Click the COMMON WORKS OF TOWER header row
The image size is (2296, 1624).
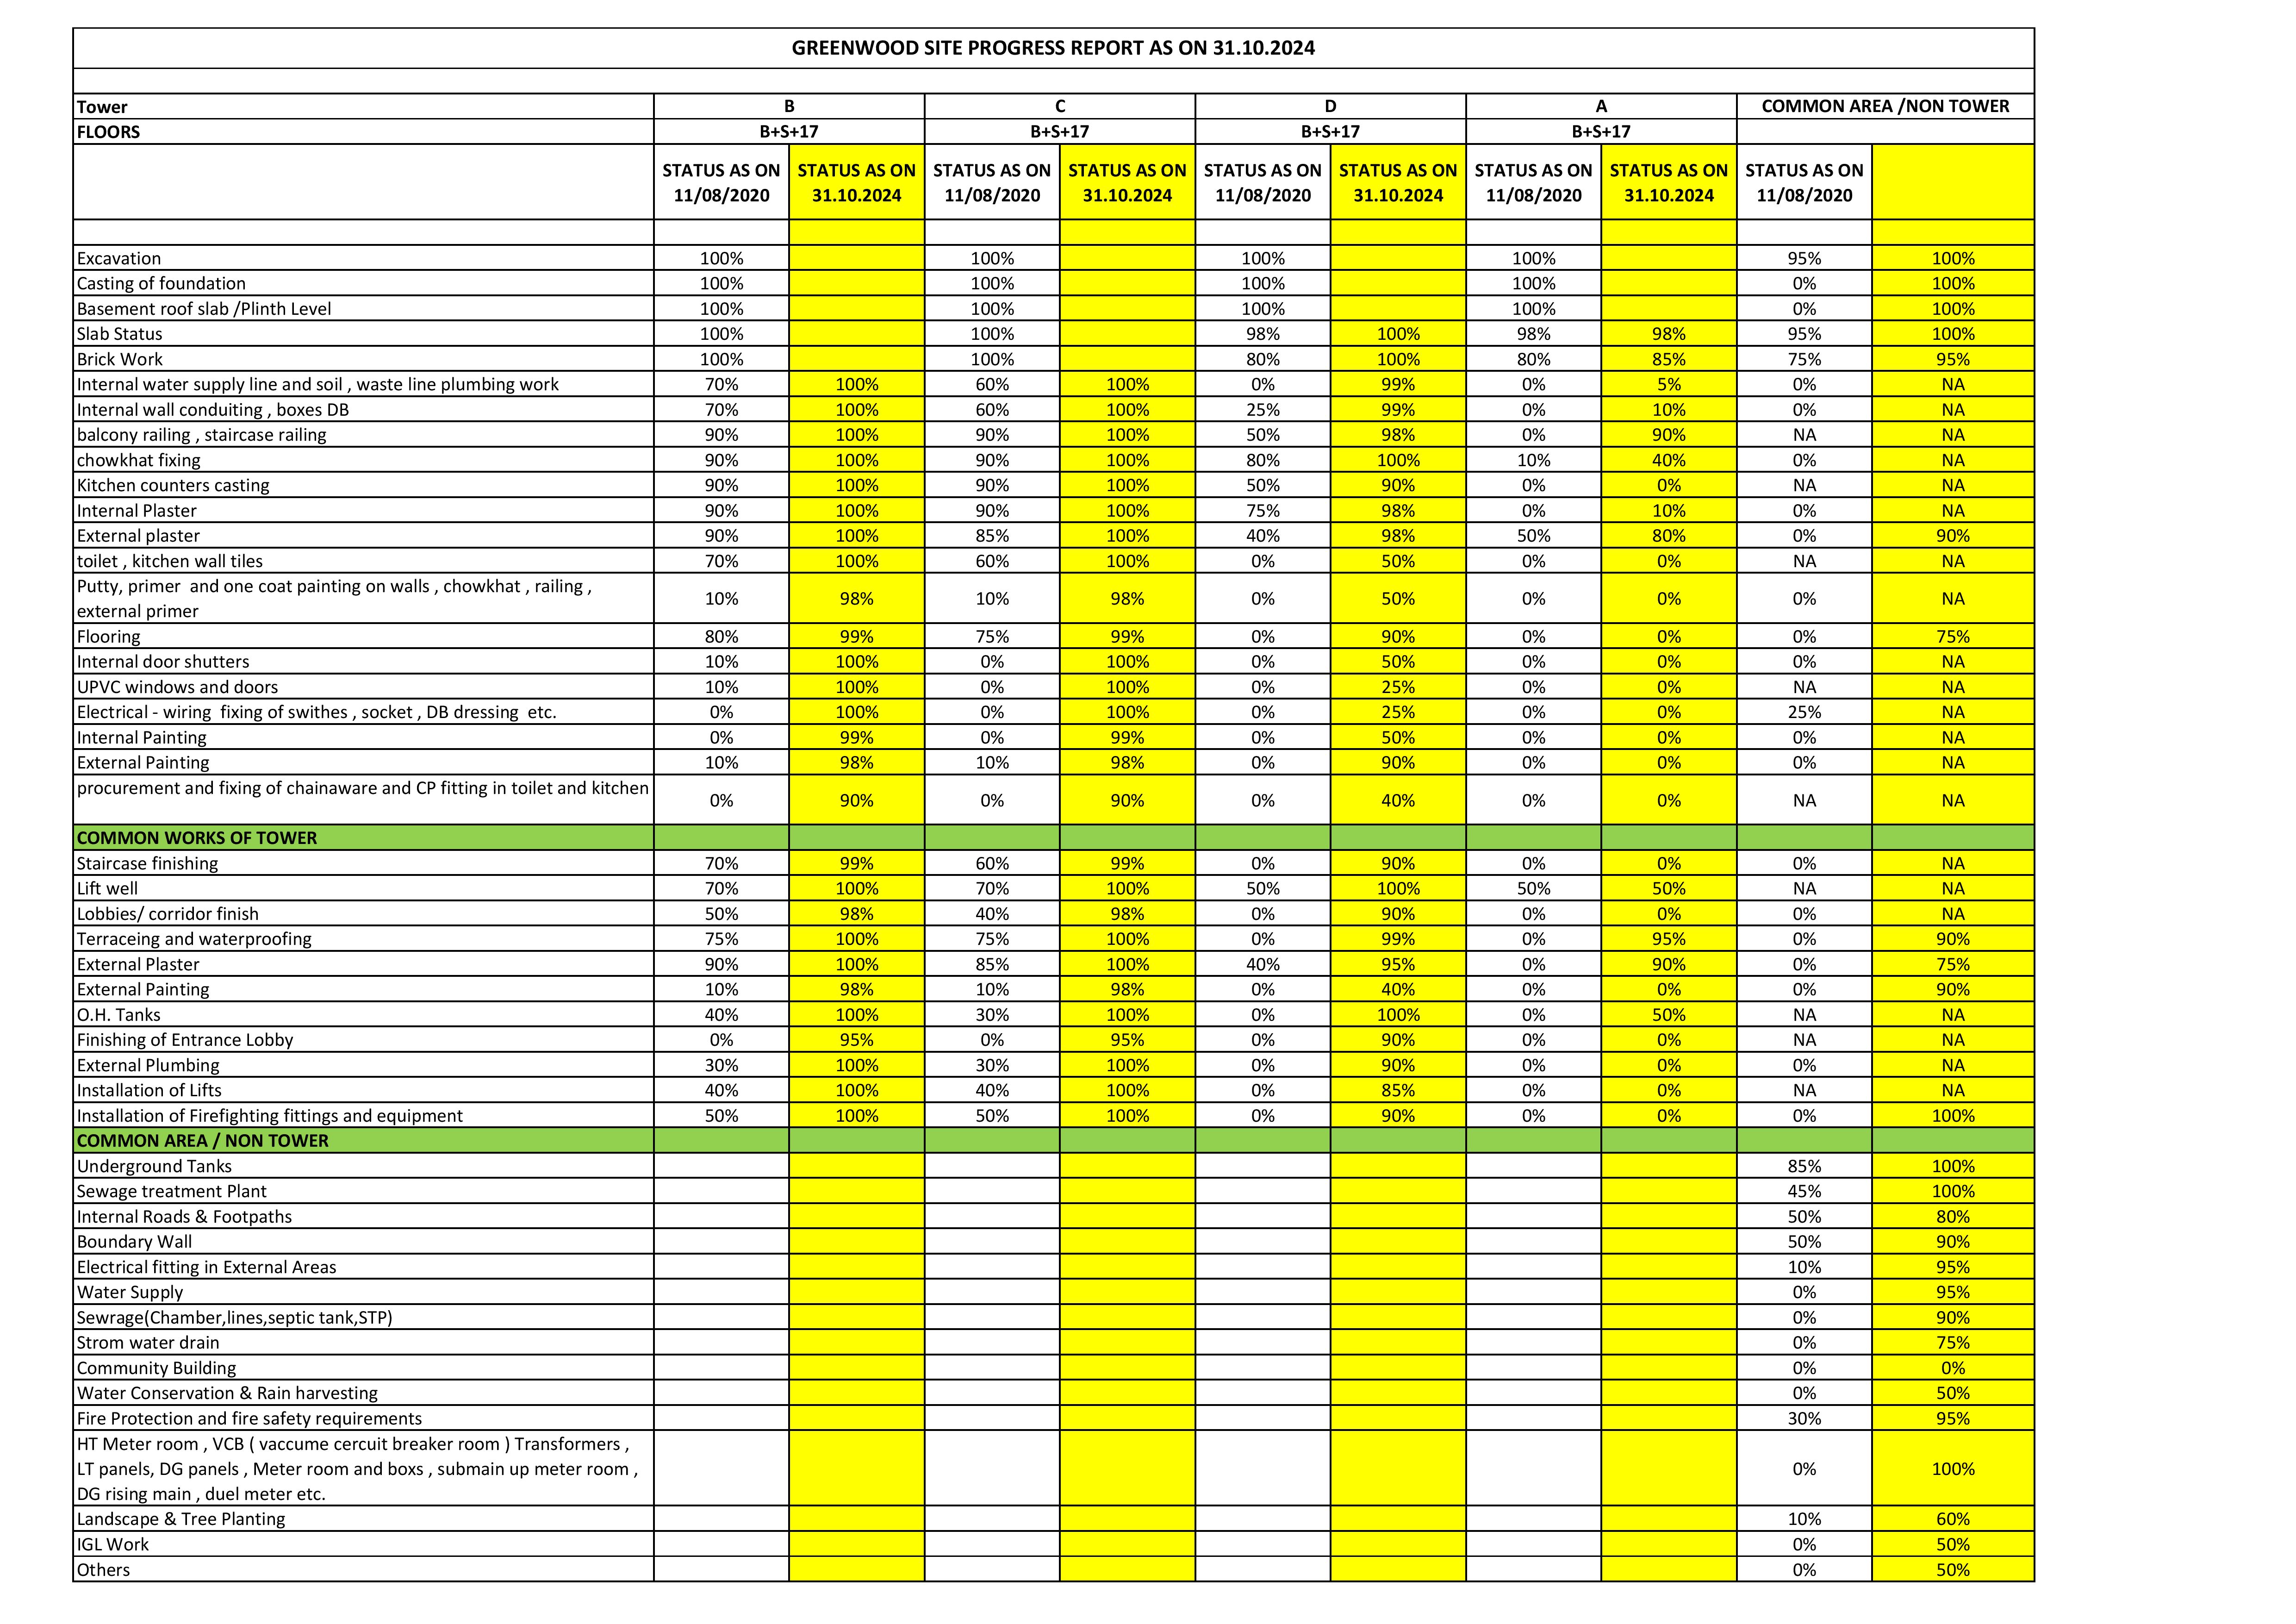tap(1053, 838)
